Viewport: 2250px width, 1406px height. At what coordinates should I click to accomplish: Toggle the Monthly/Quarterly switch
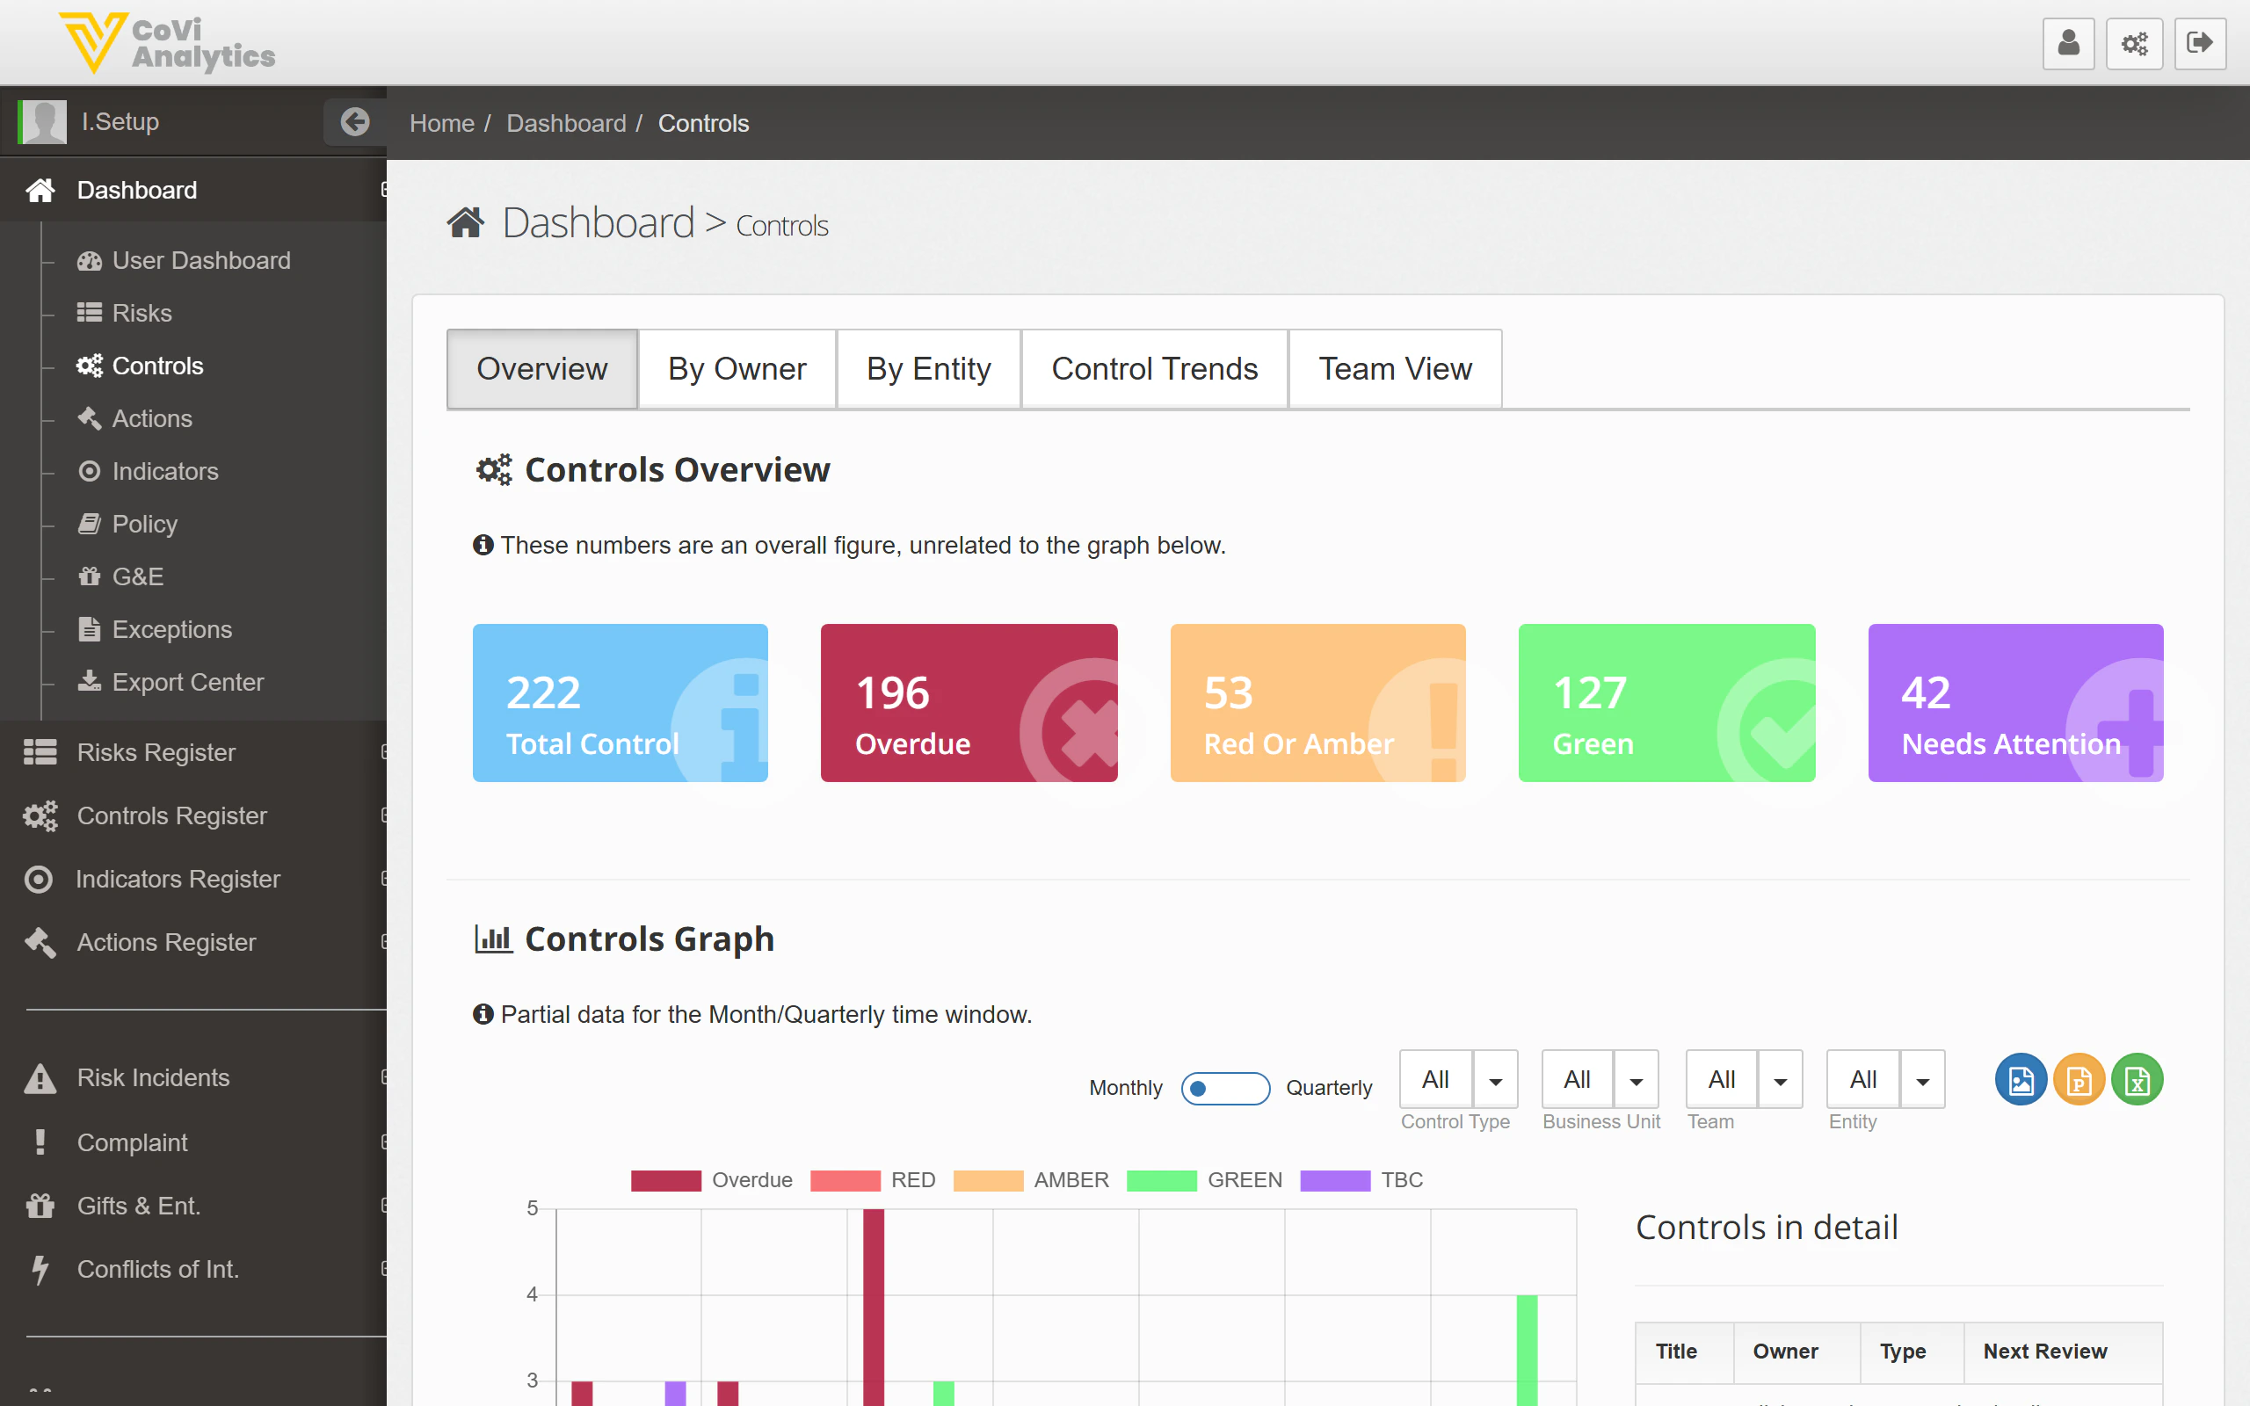(1225, 1088)
